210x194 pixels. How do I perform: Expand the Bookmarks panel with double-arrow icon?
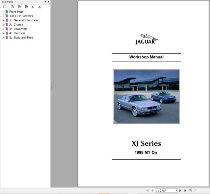pos(45,2)
